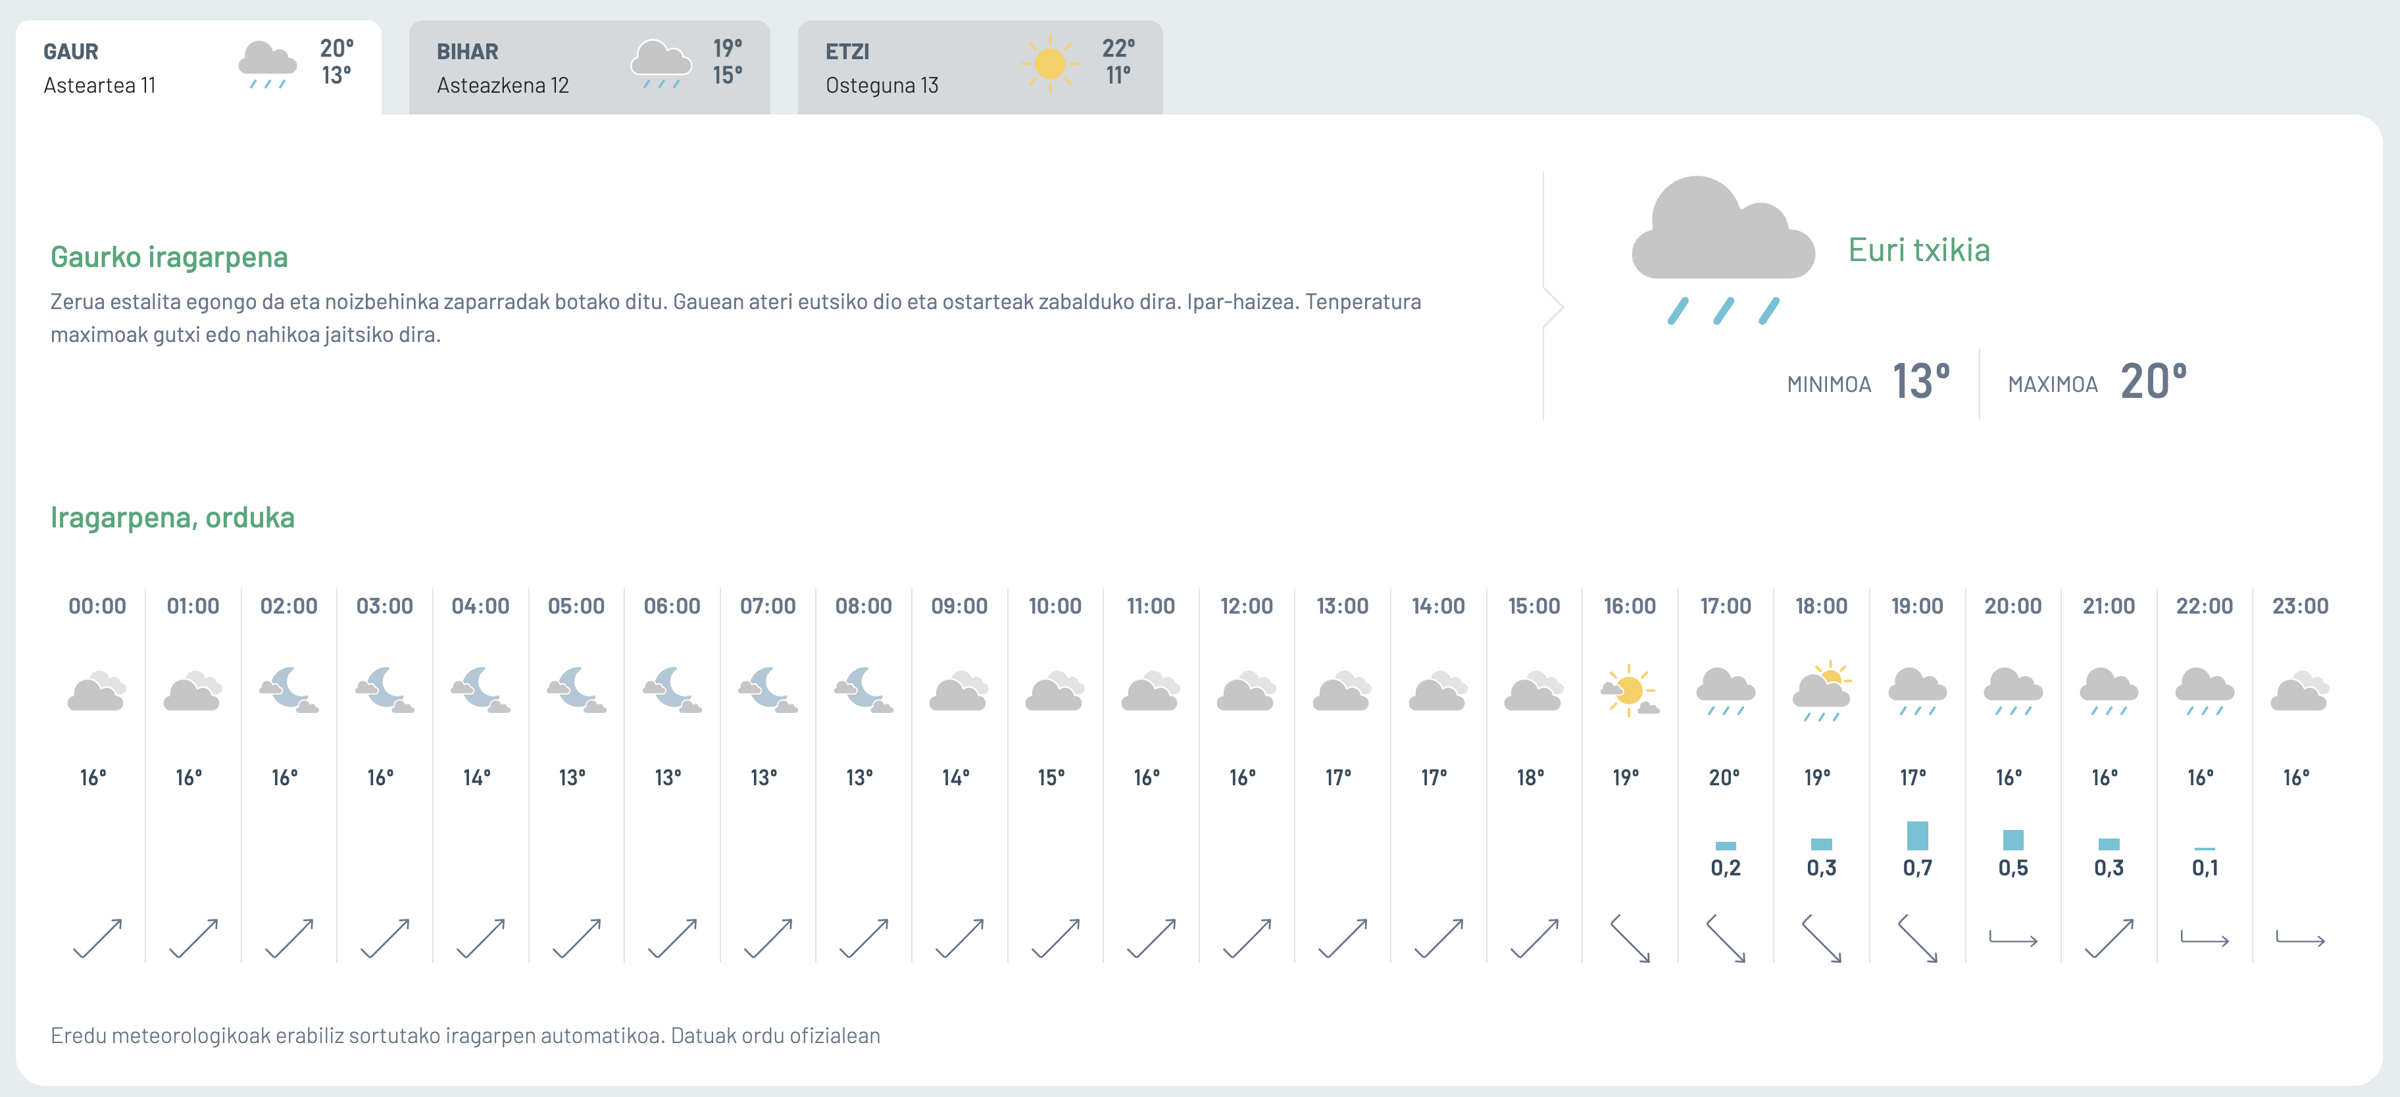Click wind direction arrow at 10:00
This screenshot has width=2400, height=1097.
pyautogui.click(x=1055, y=938)
